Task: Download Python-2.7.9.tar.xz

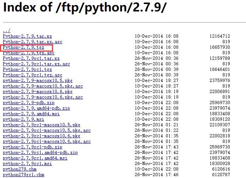Action: 27,36
